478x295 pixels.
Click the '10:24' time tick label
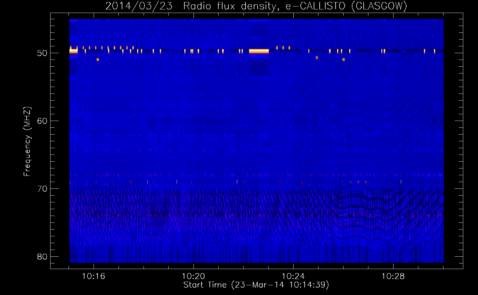click(293, 276)
